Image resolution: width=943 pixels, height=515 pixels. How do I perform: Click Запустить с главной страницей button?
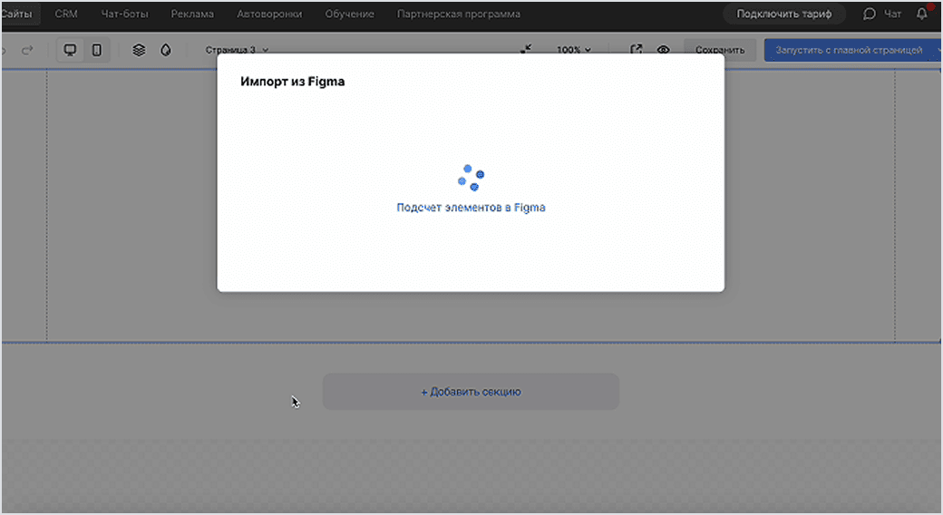pyautogui.click(x=849, y=50)
